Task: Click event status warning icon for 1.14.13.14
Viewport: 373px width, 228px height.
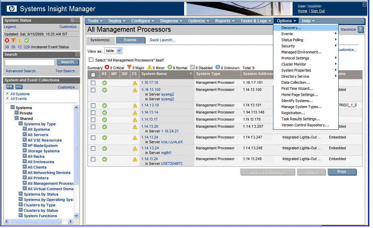Action: point(135,113)
